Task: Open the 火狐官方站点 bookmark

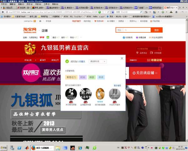Action: click(19, 16)
